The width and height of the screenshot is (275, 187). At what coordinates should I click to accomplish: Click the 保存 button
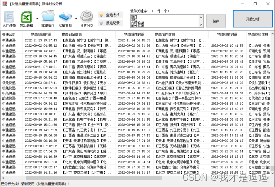[216, 21]
